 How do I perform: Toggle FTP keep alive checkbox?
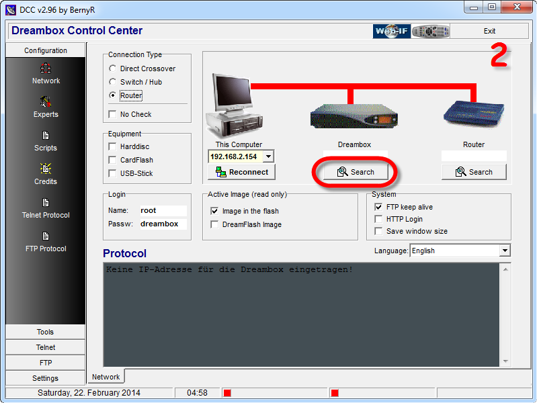point(379,208)
